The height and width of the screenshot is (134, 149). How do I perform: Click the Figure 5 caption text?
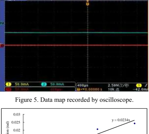click(74, 100)
